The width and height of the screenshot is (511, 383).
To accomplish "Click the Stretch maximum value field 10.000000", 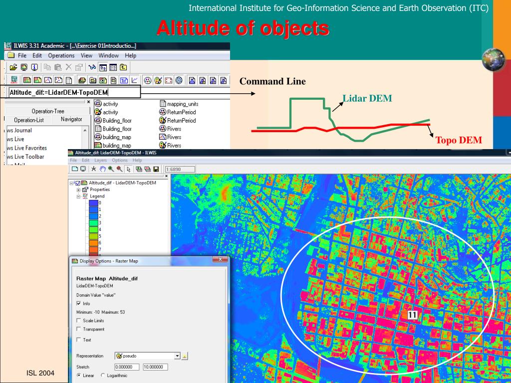I will 156,367.
